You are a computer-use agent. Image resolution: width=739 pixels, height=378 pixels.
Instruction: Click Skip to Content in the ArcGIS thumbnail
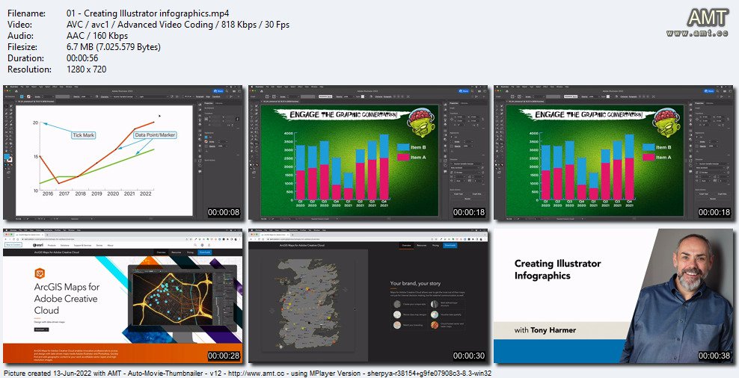point(13,245)
